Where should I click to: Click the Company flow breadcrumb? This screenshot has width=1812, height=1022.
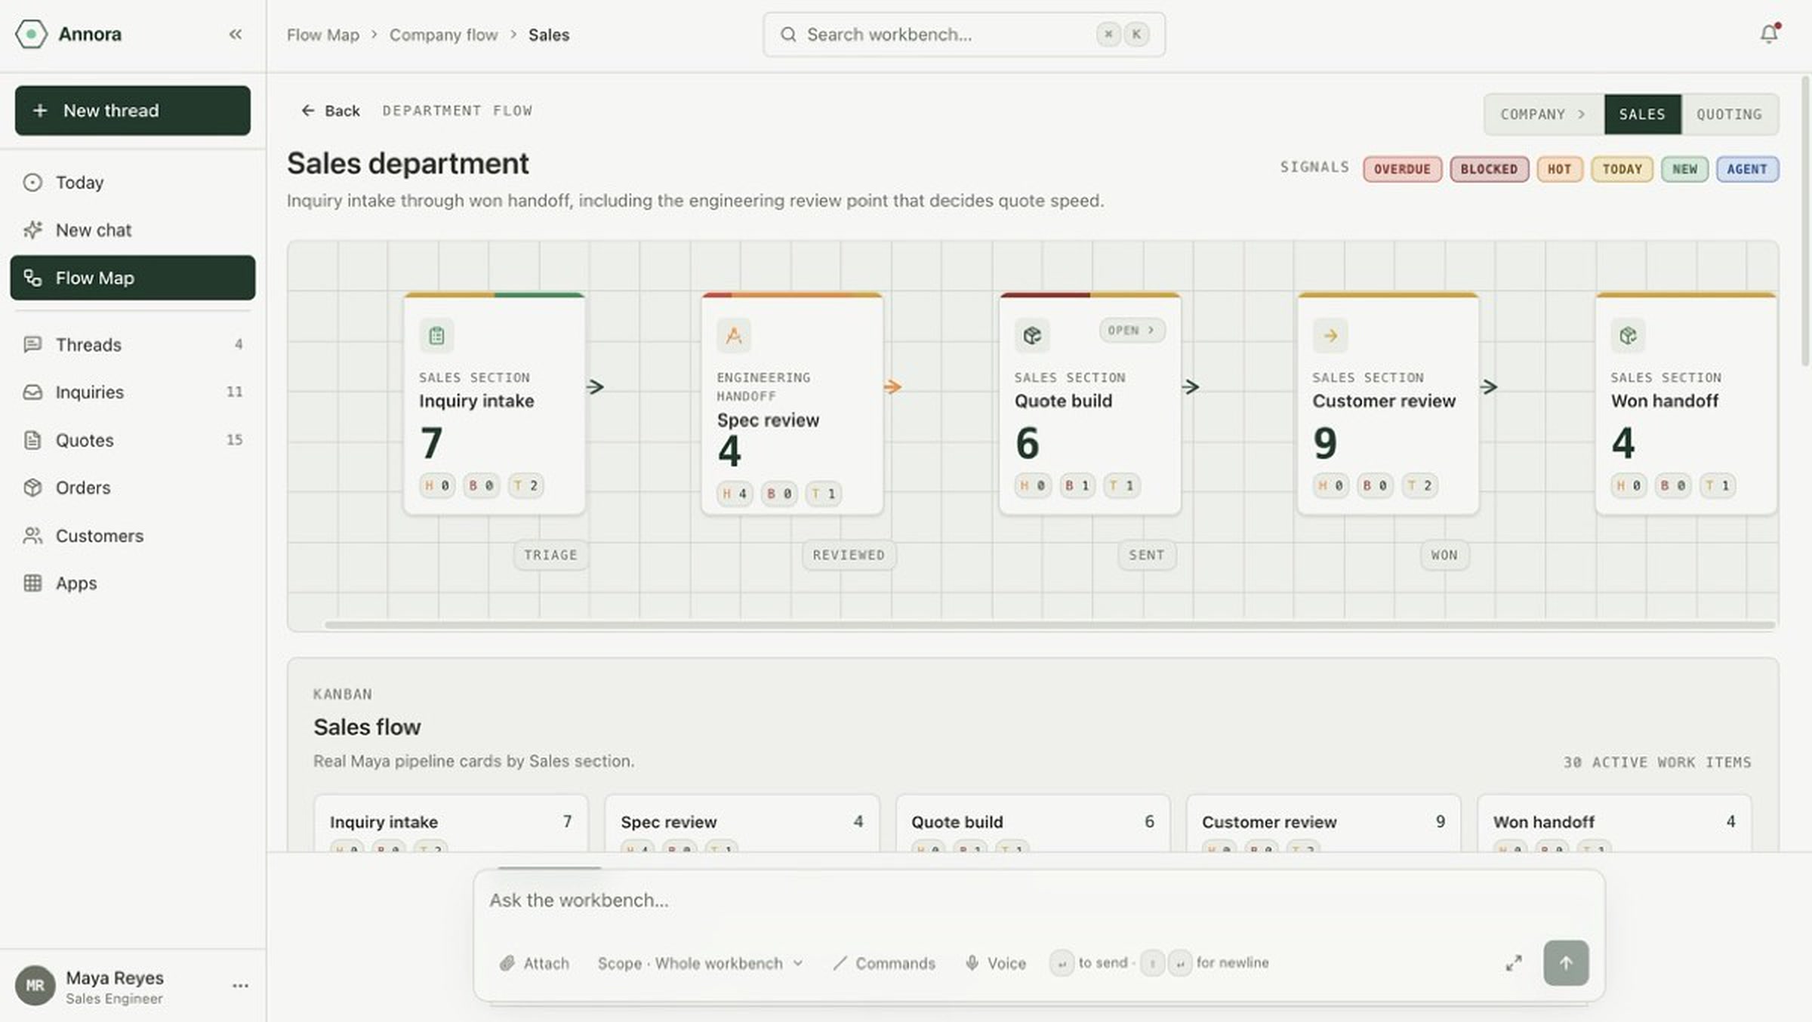coord(443,35)
